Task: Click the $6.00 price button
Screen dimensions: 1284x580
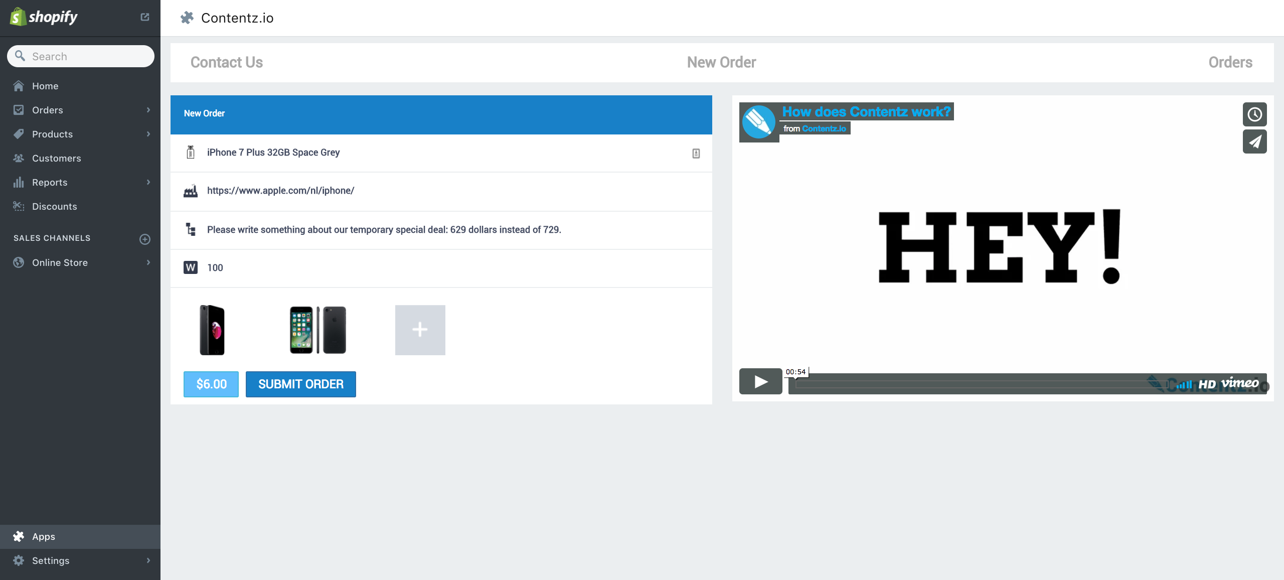Action: click(211, 384)
